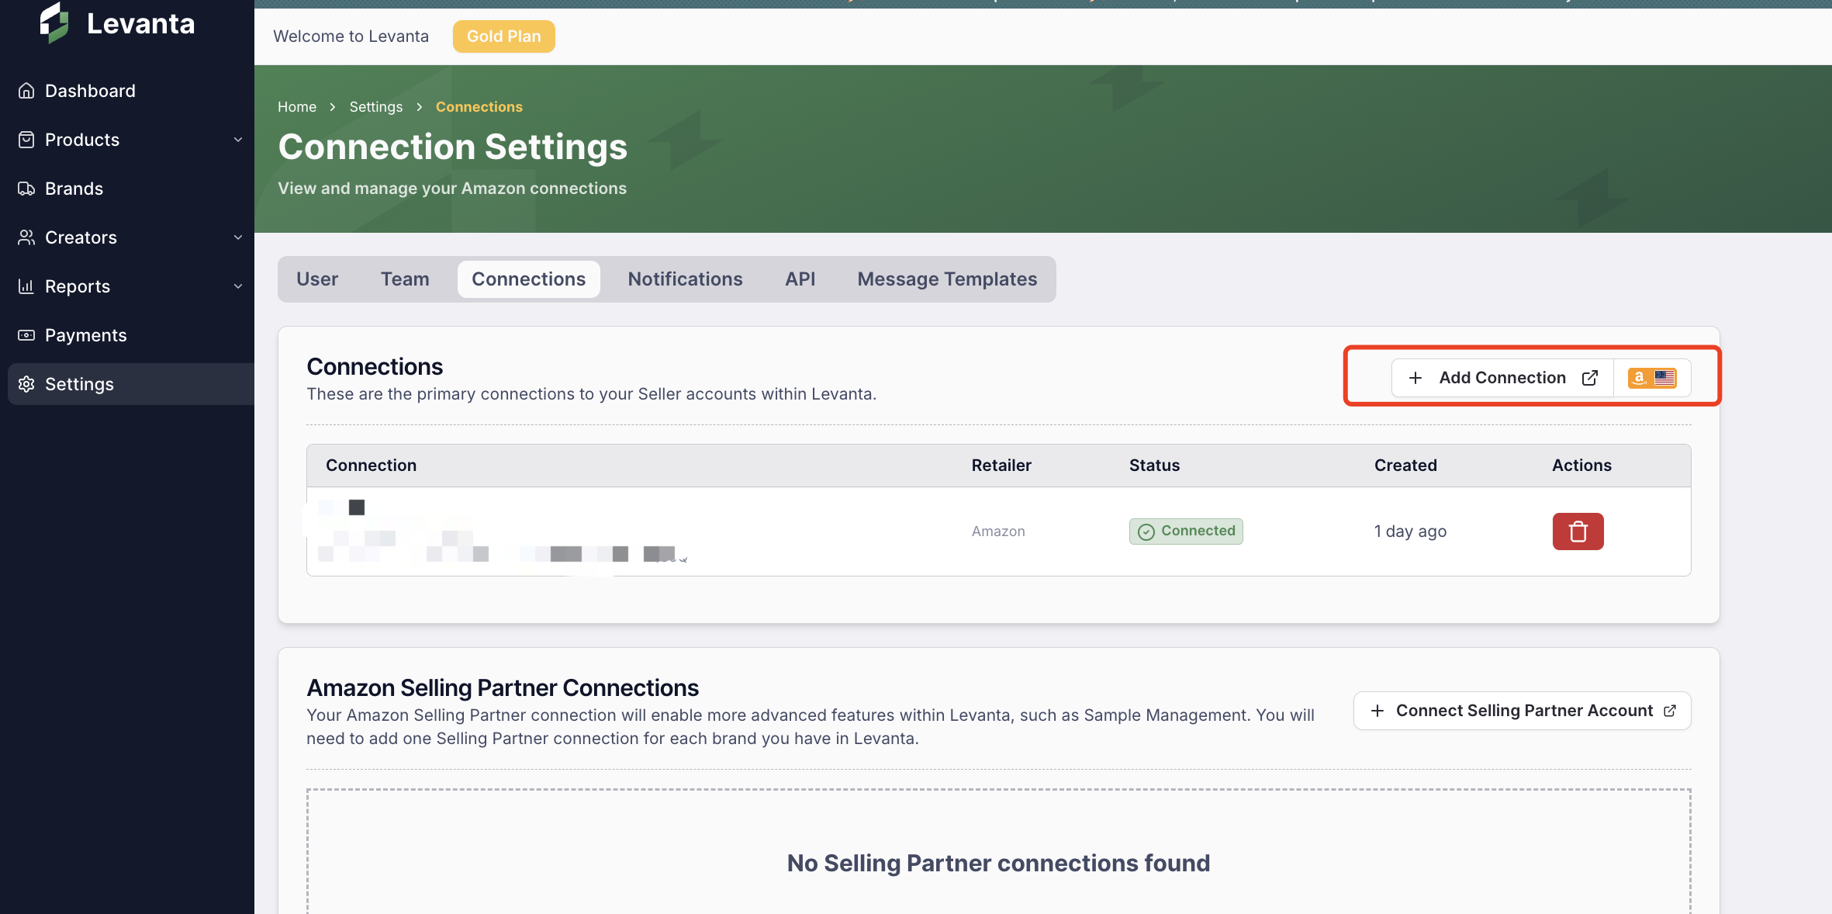
Task: Click the Amazon Selling Partner Connections heading
Action: click(x=503, y=688)
